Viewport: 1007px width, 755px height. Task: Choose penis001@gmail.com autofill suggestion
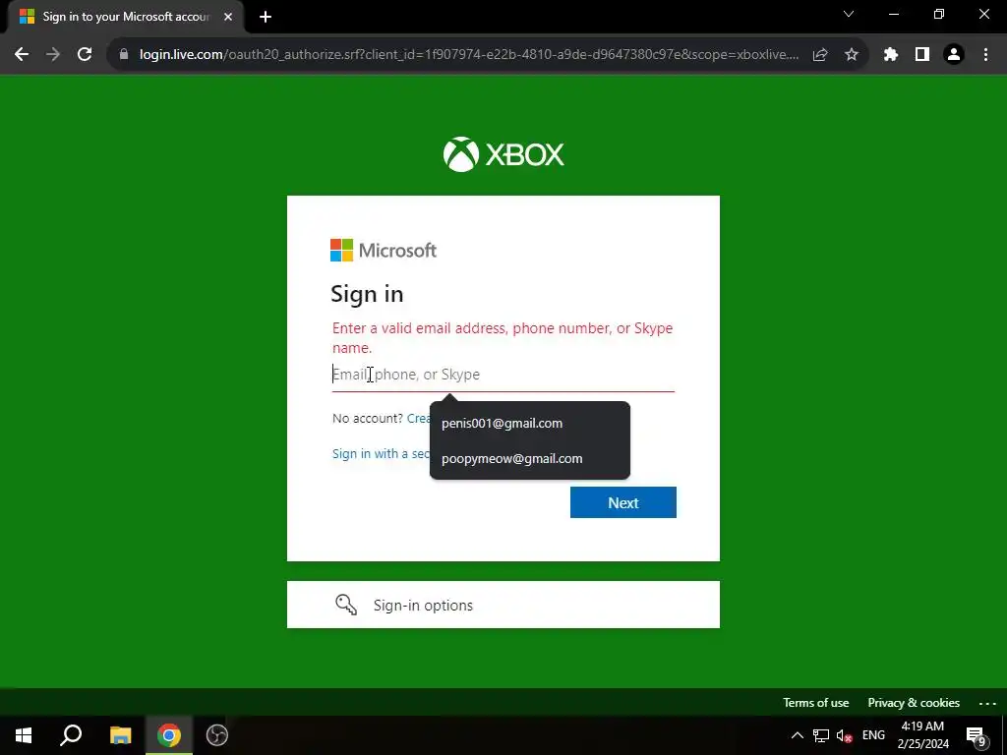pos(530,423)
